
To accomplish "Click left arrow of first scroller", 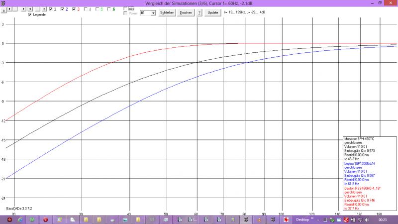I will (x=9, y=9).
